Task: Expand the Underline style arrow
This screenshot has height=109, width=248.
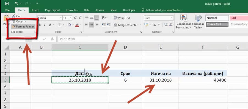Action: coord(53,25)
